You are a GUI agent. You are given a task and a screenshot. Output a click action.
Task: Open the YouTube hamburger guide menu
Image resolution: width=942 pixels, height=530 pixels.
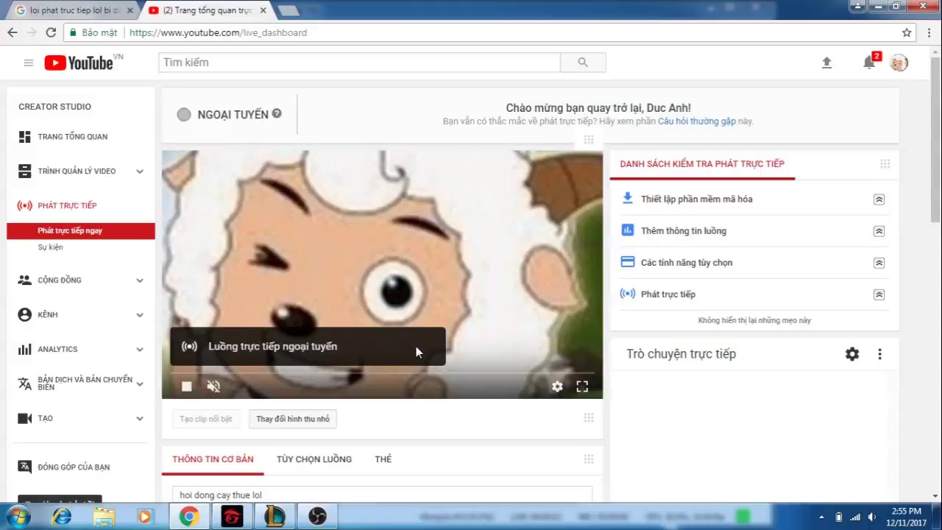(28, 63)
